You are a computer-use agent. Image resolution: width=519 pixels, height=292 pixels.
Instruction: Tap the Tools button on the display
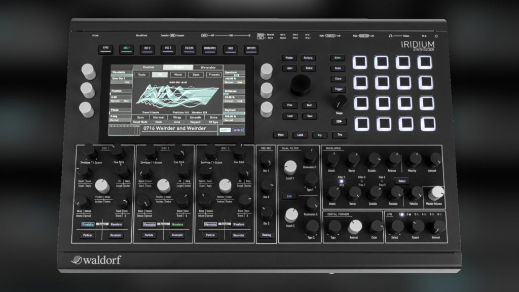click(142, 75)
